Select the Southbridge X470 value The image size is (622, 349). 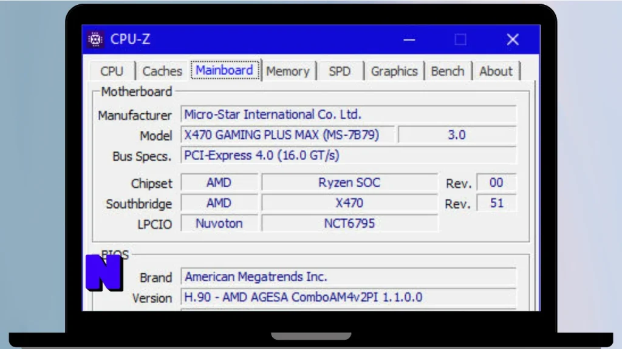point(349,204)
